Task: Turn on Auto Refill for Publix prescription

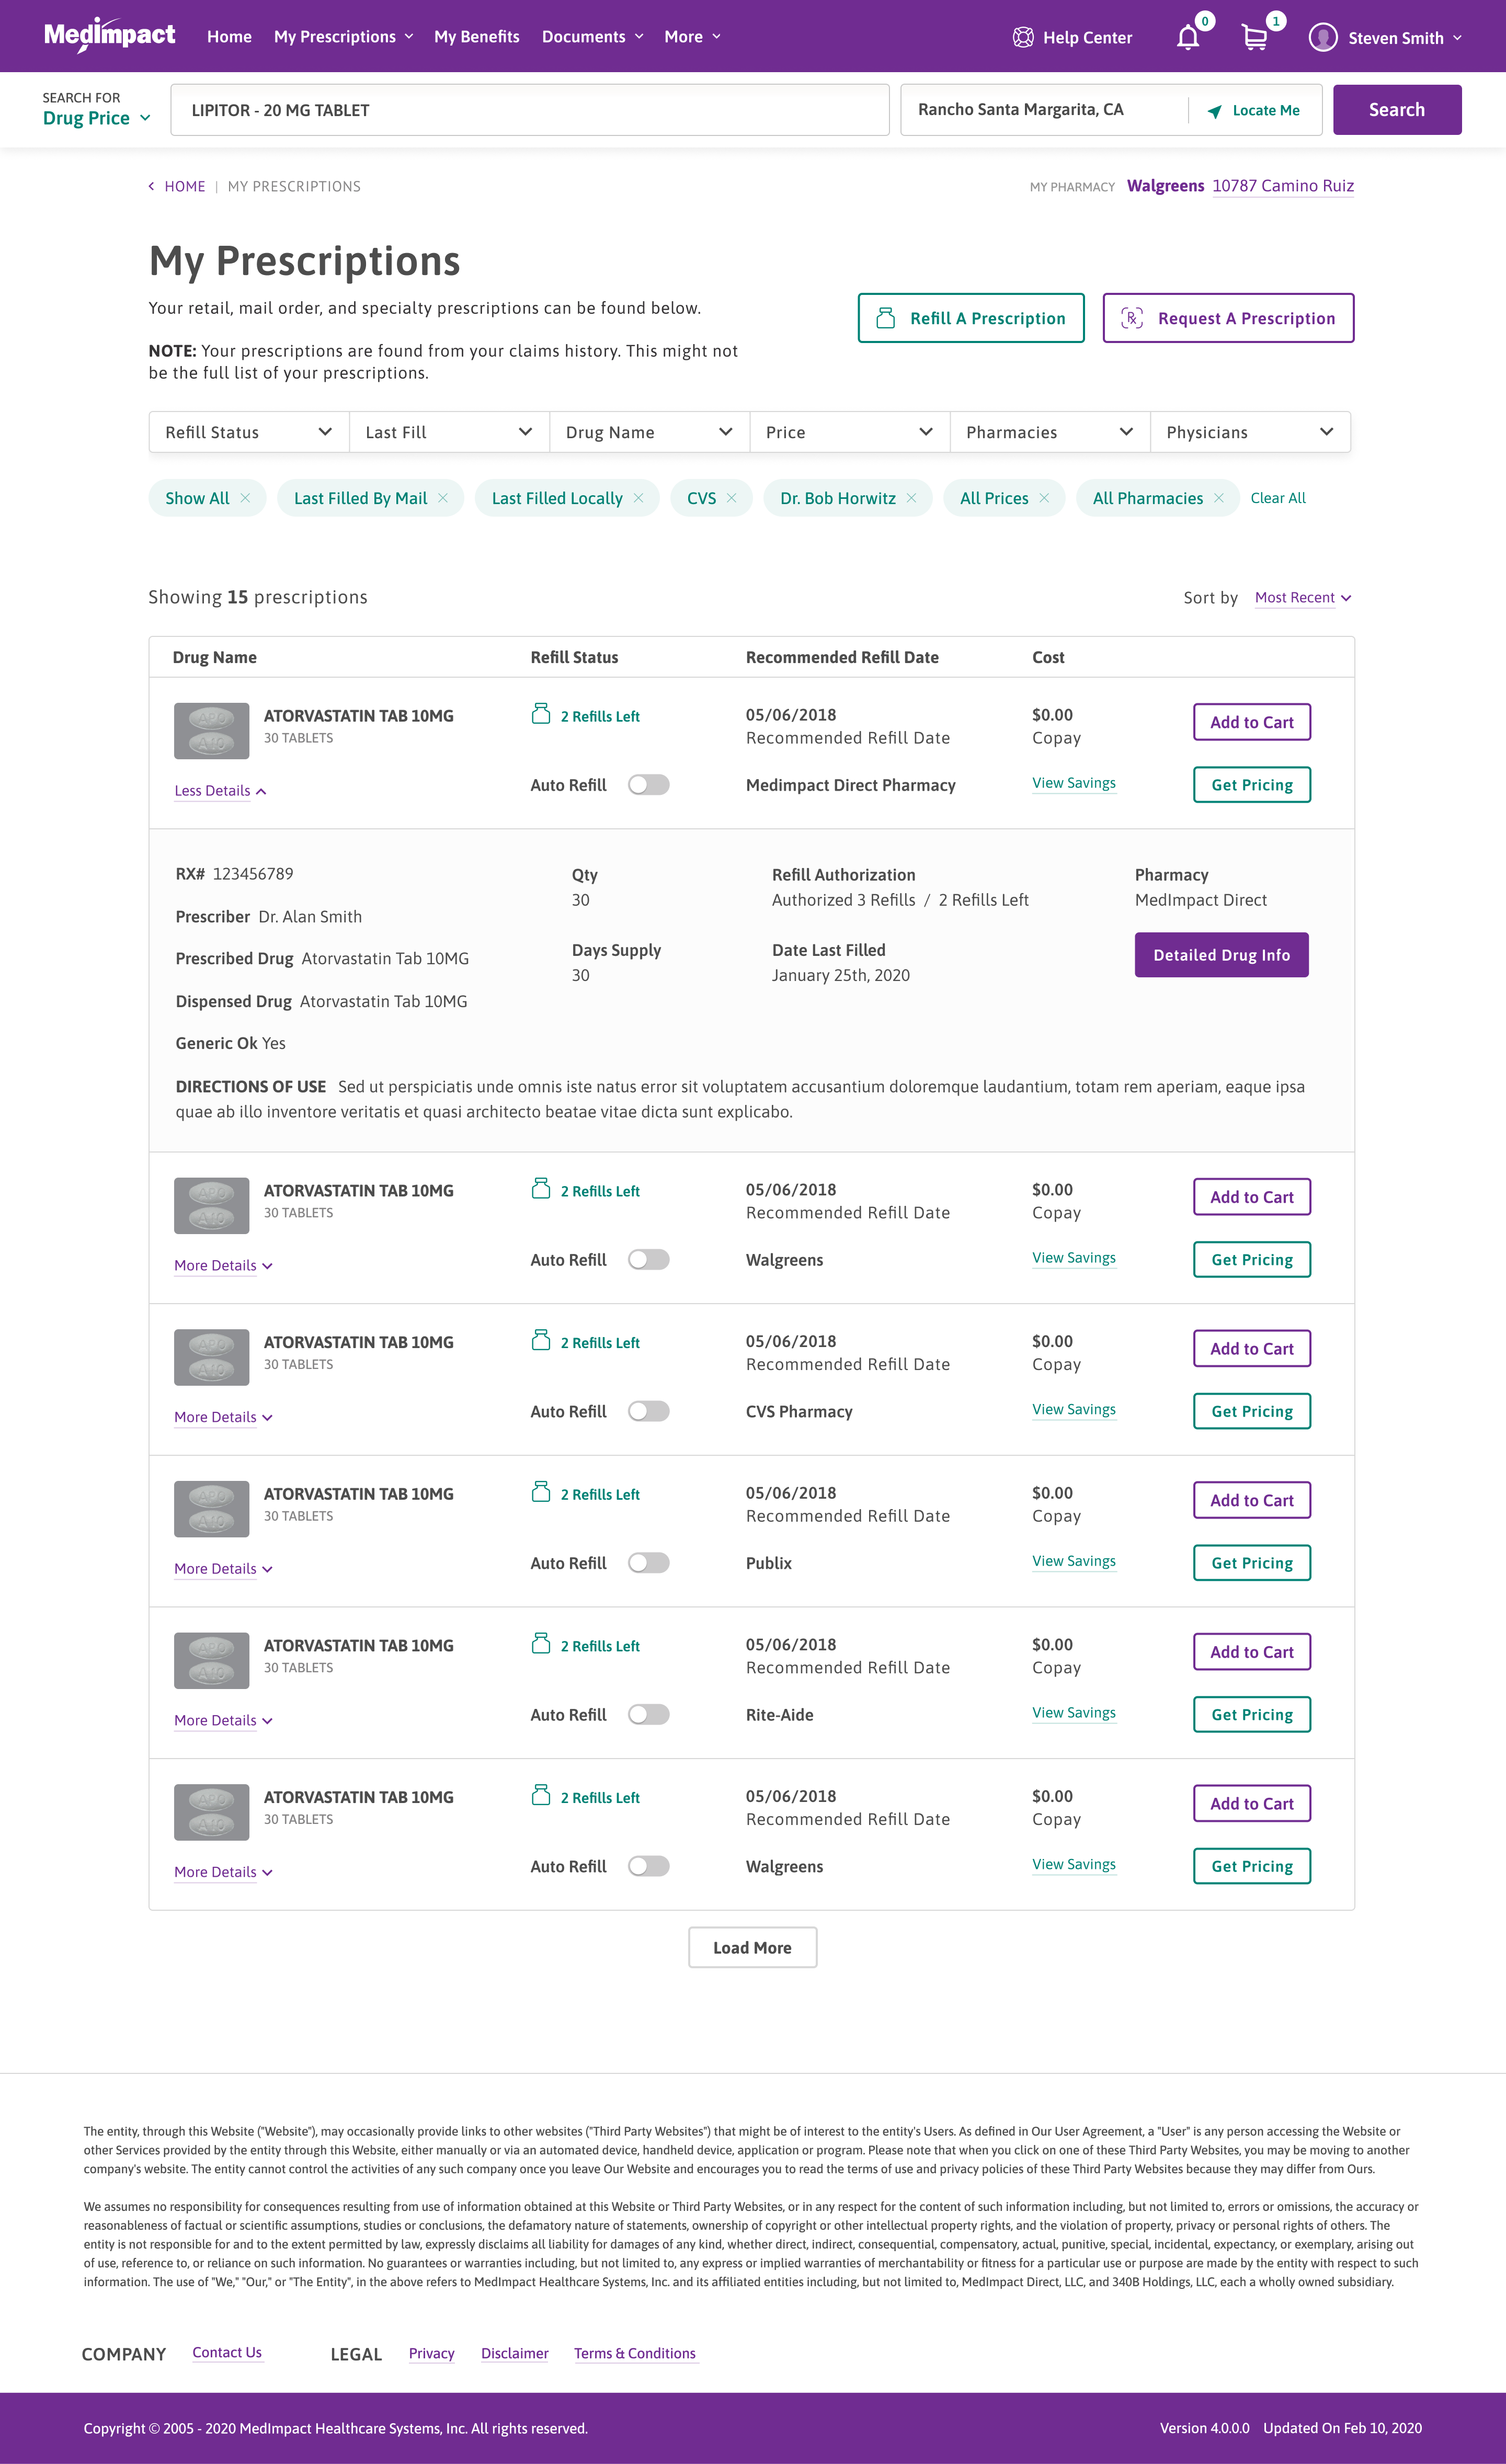Action: click(648, 1563)
